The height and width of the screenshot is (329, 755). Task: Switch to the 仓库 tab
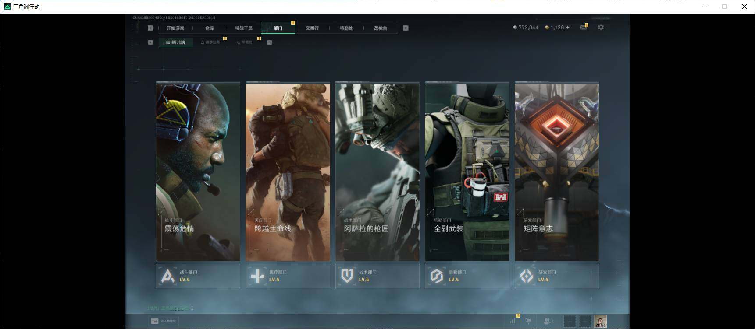(210, 28)
